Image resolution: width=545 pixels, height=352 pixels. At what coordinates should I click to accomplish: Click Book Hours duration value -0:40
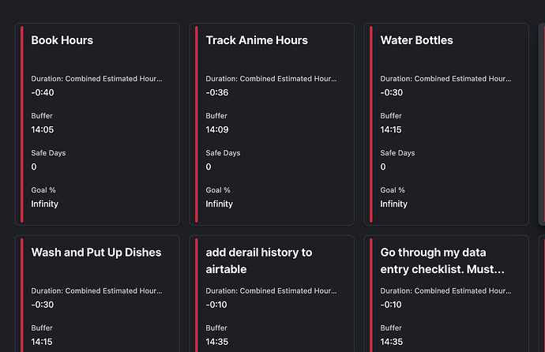coord(43,92)
